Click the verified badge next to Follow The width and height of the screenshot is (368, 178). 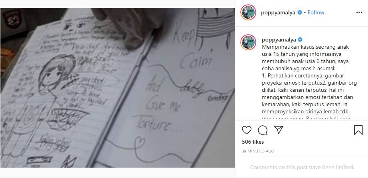click(300, 12)
